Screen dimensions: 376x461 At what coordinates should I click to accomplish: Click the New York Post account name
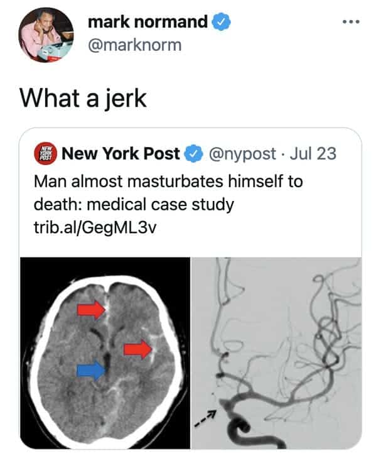[x=121, y=154]
